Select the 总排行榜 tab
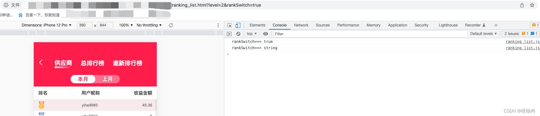Image resolution: width=540 pixels, height=116 pixels. (x=92, y=63)
